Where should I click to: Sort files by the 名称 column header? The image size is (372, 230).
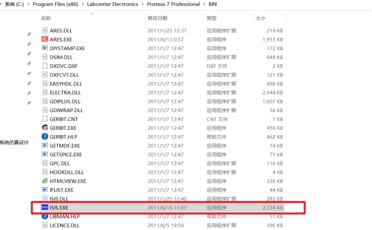tap(46, 18)
